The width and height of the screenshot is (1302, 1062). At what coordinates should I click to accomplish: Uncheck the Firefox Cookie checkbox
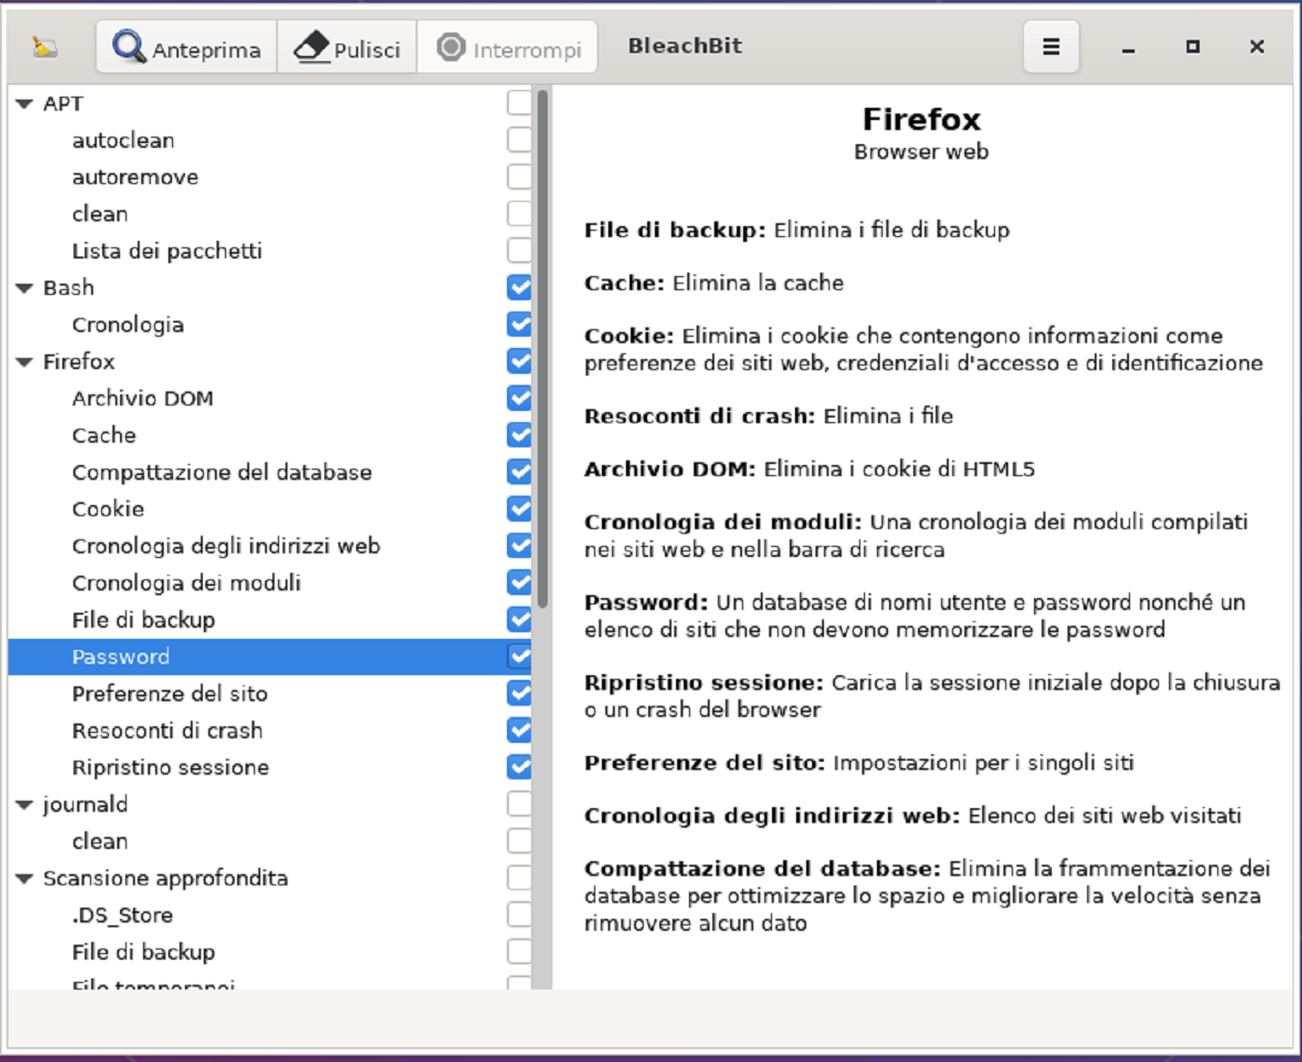(519, 509)
